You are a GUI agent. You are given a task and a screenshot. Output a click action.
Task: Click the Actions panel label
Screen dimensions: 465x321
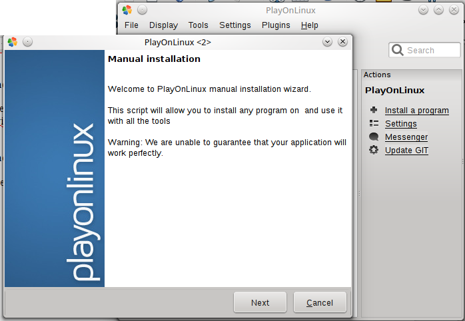[x=377, y=75]
